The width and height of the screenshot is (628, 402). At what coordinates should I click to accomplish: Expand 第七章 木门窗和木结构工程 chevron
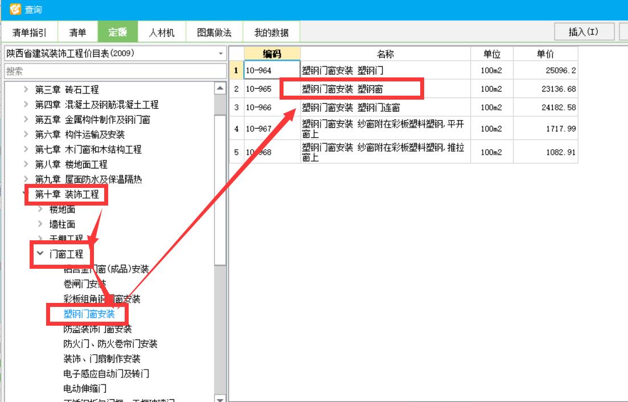coord(26,149)
